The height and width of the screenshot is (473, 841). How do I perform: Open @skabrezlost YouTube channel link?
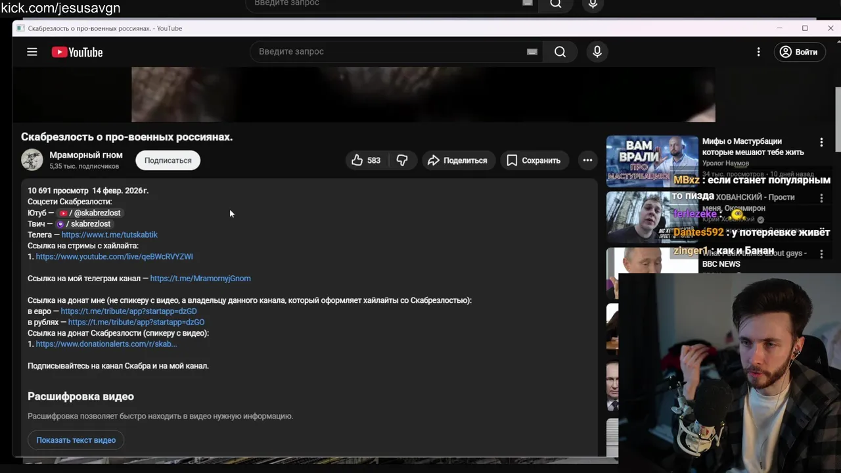point(90,213)
